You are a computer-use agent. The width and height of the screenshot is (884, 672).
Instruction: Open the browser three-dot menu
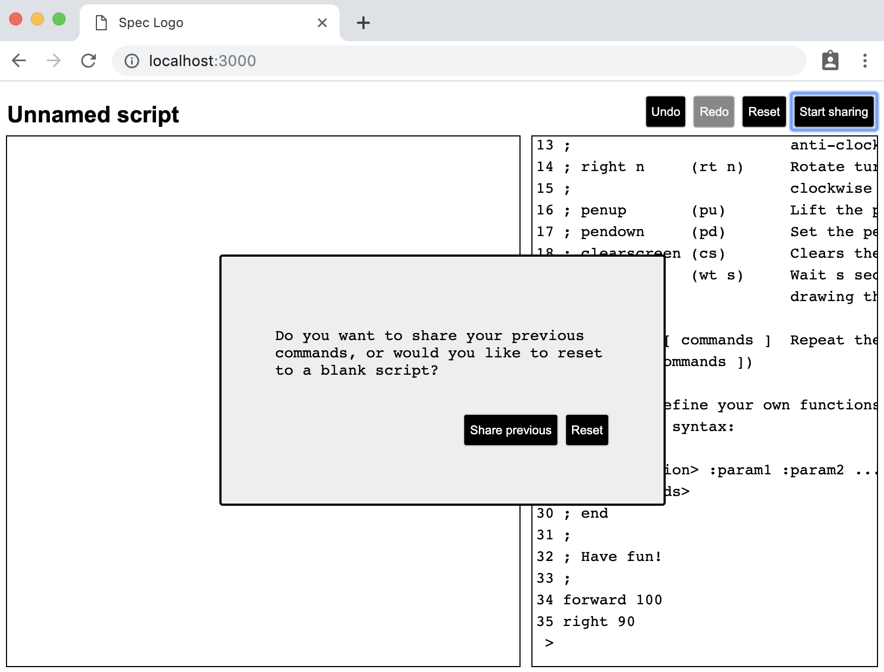(864, 61)
